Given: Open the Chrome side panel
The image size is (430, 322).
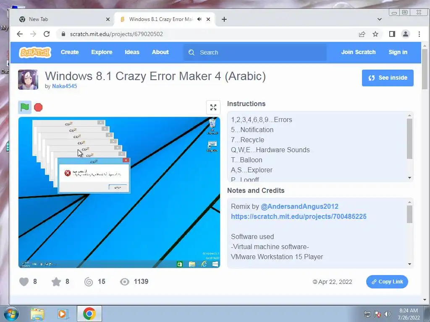Looking at the screenshot, I should pos(392,34).
